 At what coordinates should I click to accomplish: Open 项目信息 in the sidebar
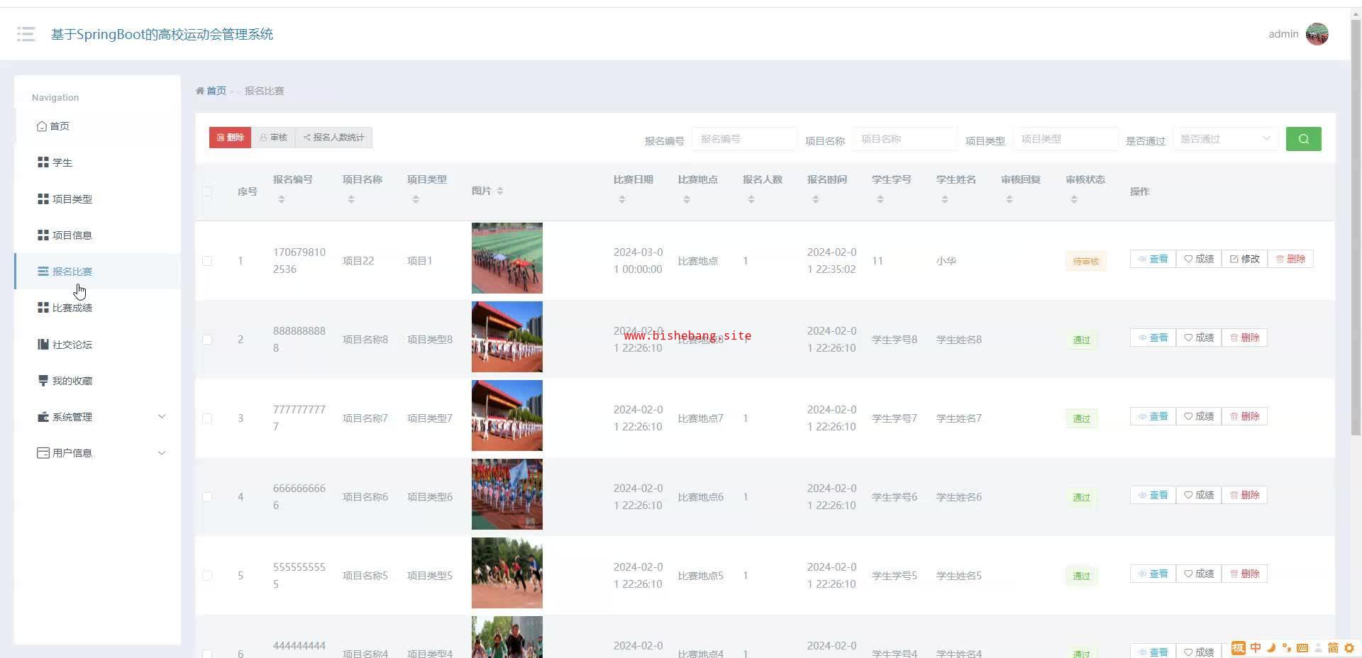[98, 235]
